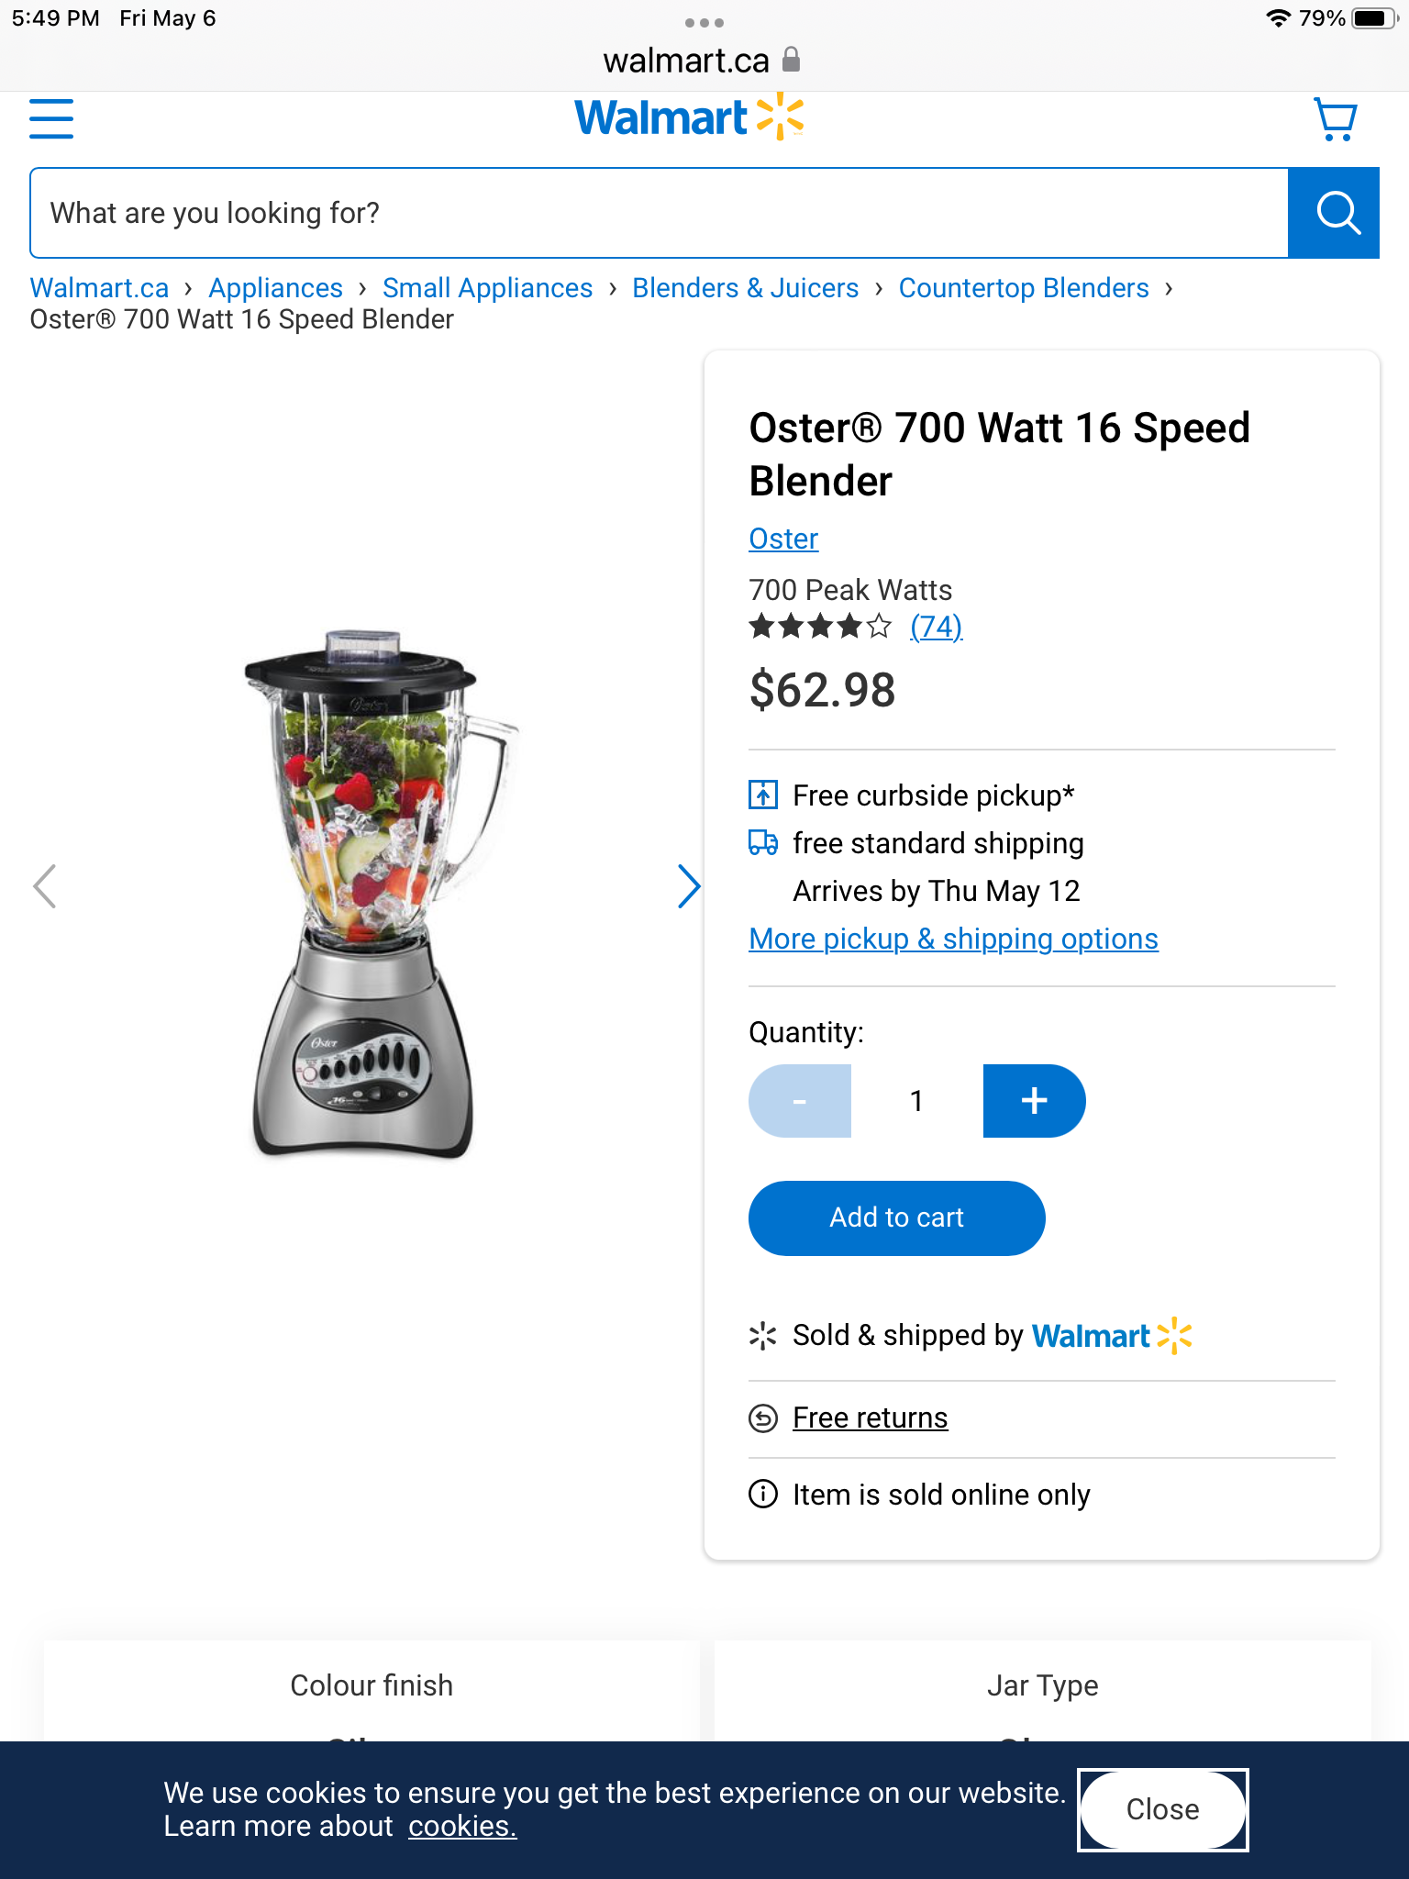
Task: Open the hamburger navigation menu
Action: point(51,119)
